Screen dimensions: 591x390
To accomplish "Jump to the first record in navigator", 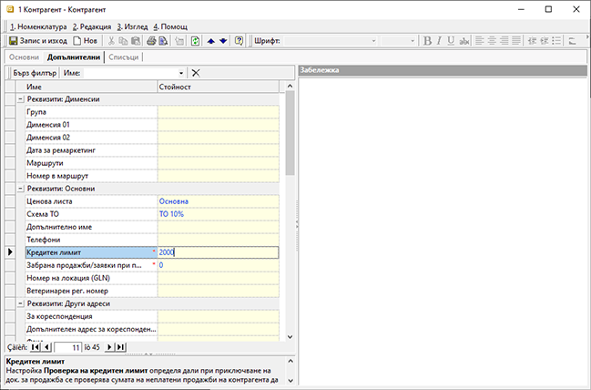I will point(36,347).
